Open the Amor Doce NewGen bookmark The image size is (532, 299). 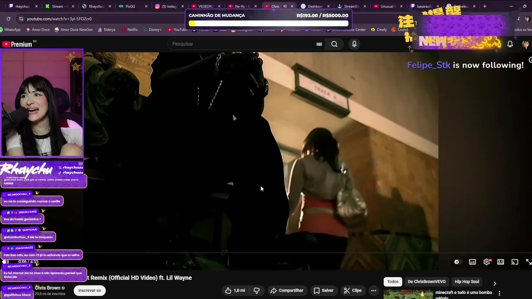73,29
